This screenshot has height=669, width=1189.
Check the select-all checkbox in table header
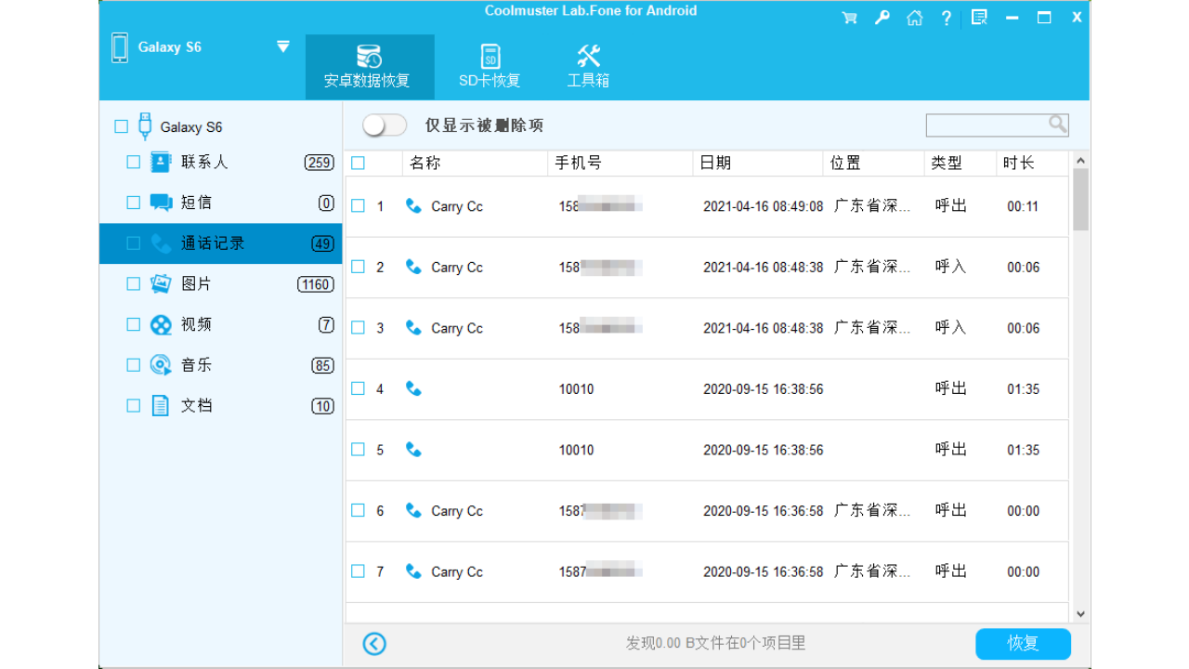[357, 162]
